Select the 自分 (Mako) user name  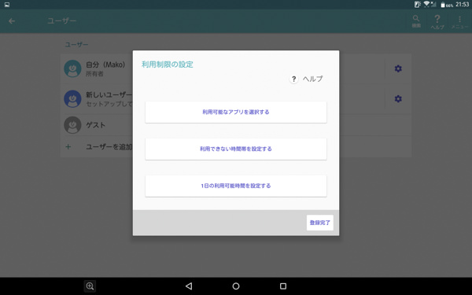point(105,65)
